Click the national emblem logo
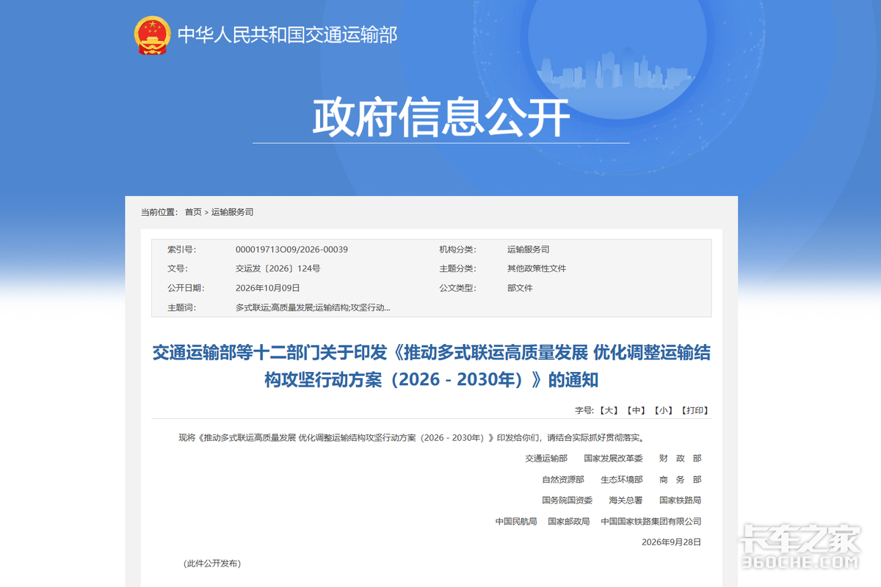 (x=152, y=34)
